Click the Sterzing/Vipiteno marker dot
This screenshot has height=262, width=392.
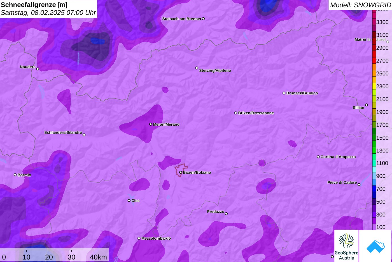(x=197, y=68)
